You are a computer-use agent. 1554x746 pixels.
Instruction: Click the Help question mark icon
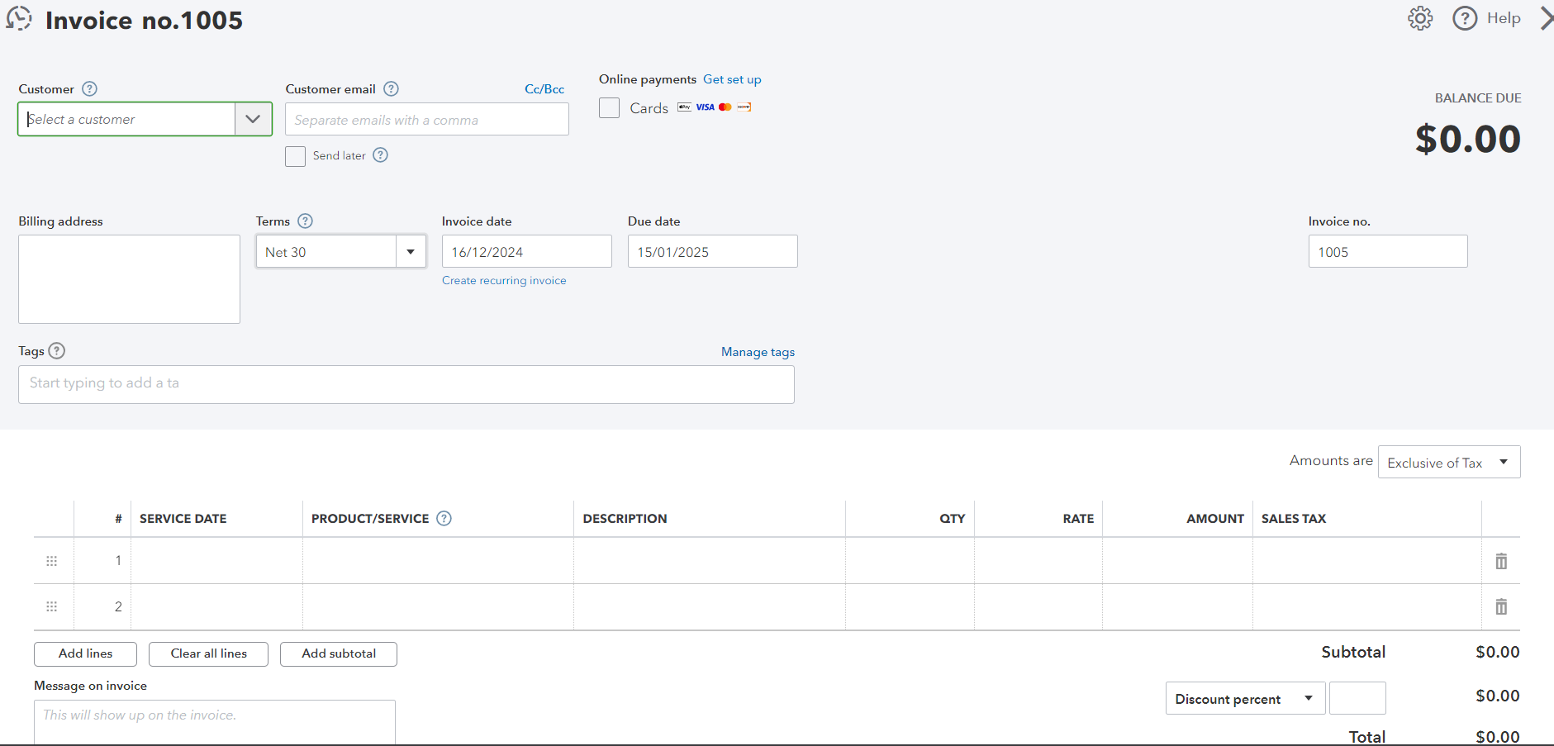coord(1465,18)
